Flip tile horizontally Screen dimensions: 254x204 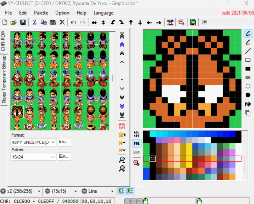(x=94, y=23)
